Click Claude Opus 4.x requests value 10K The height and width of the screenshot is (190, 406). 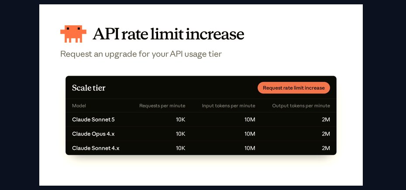181,134
